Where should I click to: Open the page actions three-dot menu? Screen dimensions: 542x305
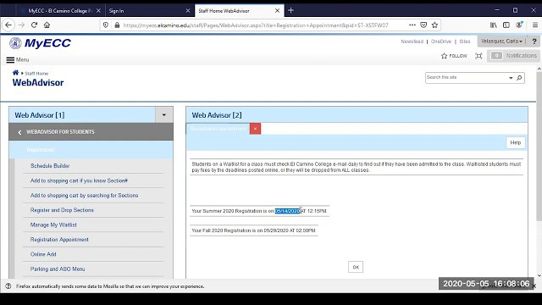(x=412, y=25)
